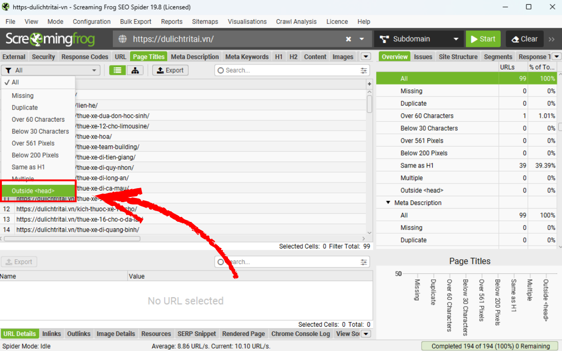
Task: Open the overflow tabs dropdown arrow
Action: [365, 56]
